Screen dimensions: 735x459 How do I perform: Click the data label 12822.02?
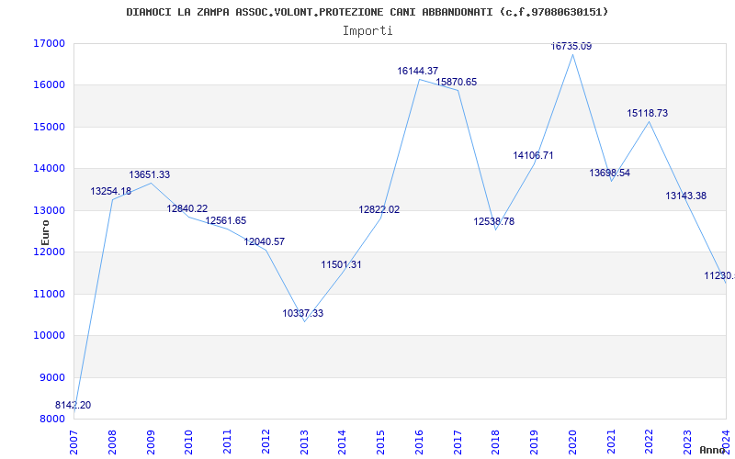point(379,209)
